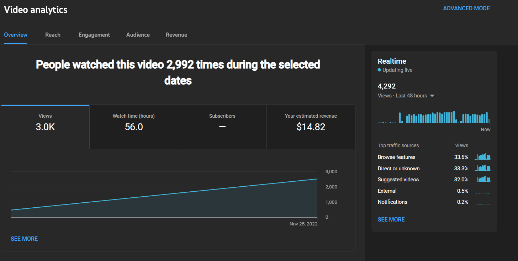Click the 32.0% value
The image size is (518, 261).
461,180
